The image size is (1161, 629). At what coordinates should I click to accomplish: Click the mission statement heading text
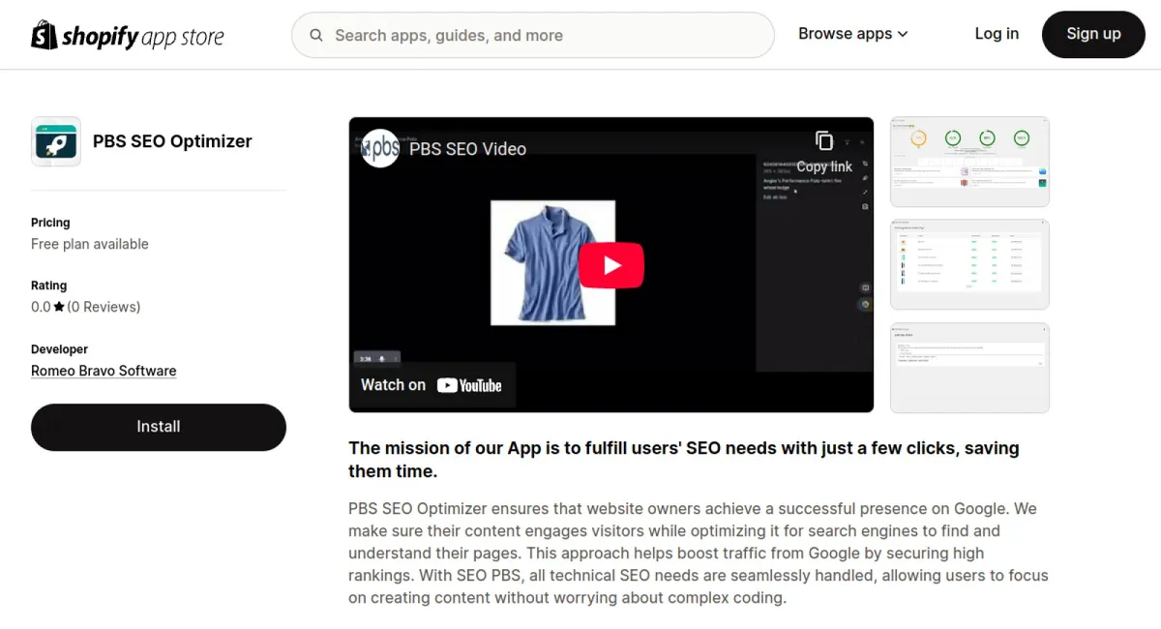pyautogui.click(x=684, y=460)
